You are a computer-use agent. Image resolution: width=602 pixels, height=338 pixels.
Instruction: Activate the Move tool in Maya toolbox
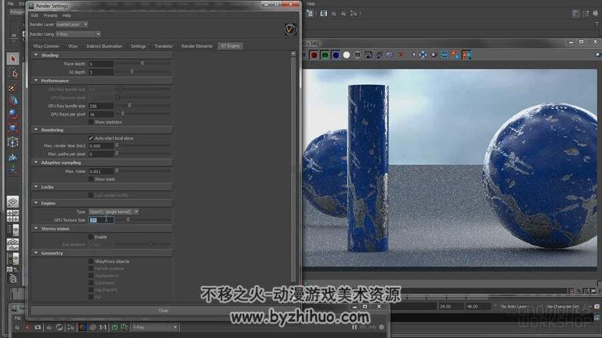tap(13, 100)
